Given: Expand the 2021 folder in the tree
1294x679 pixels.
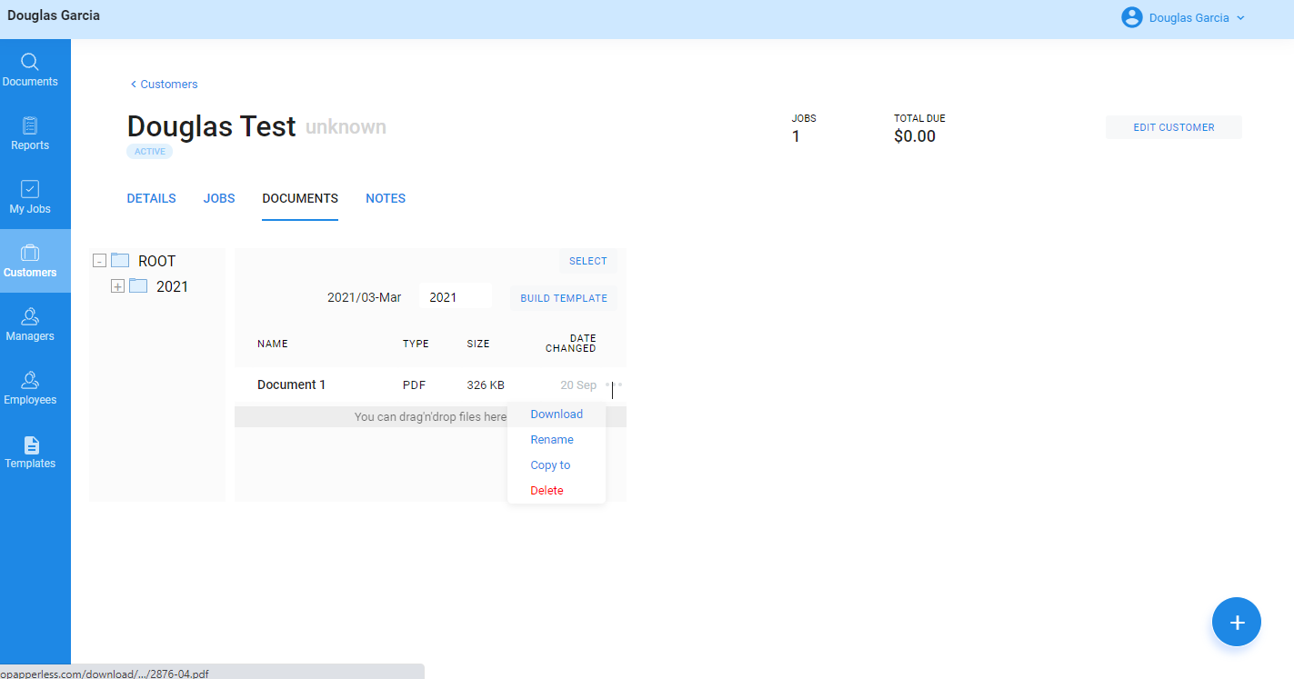Looking at the screenshot, I should coord(118,285).
